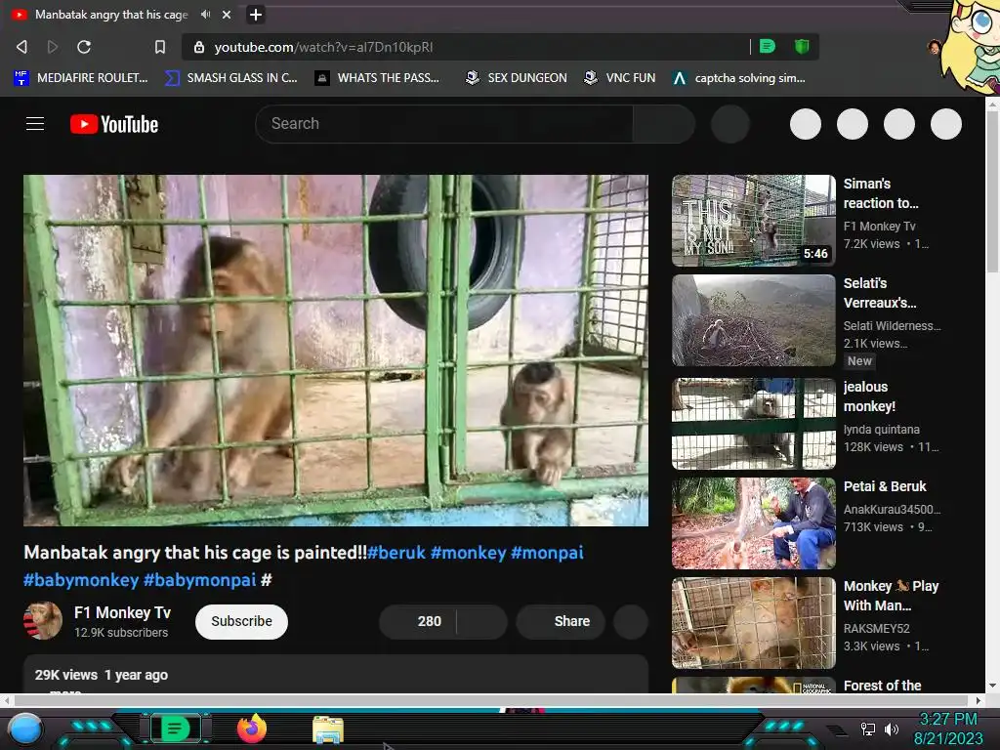Click the main video player
Image resolution: width=1000 pixels, height=750 pixels.
click(336, 351)
